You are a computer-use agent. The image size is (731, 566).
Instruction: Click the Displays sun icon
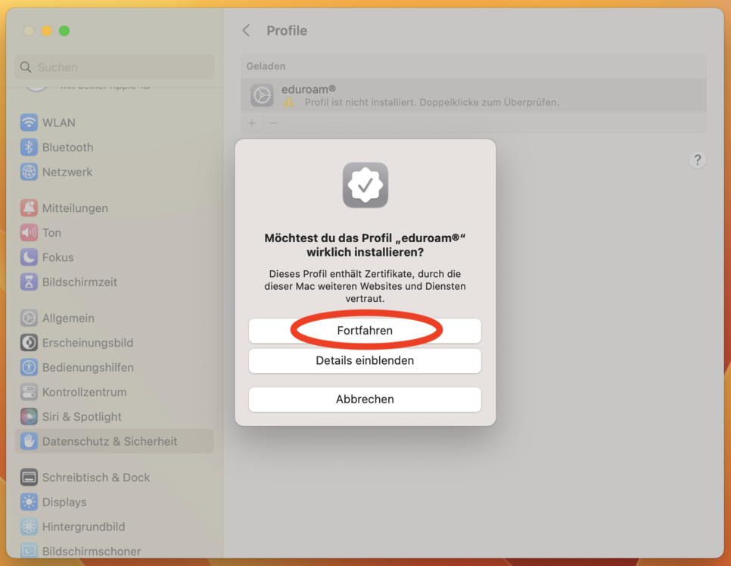coord(29,502)
